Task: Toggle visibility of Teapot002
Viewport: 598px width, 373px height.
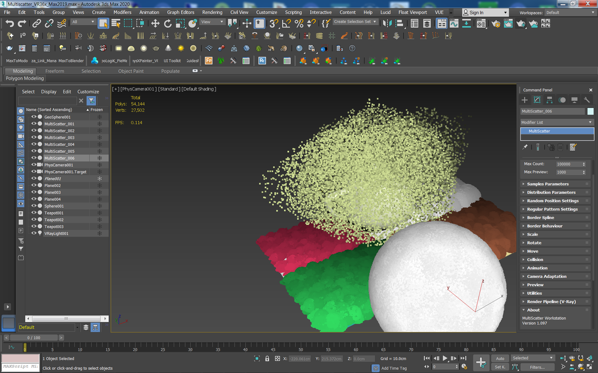Action: coord(34,219)
